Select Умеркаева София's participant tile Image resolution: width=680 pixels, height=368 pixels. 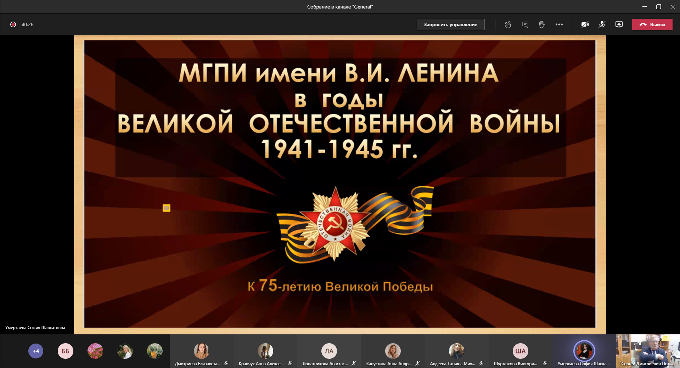coord(584,351)
